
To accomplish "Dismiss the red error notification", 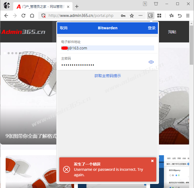I will pyautogui.click(x=152, y=161).
